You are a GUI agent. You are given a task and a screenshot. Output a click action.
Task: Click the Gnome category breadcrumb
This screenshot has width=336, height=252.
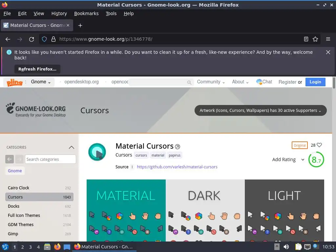click(15, 171)
